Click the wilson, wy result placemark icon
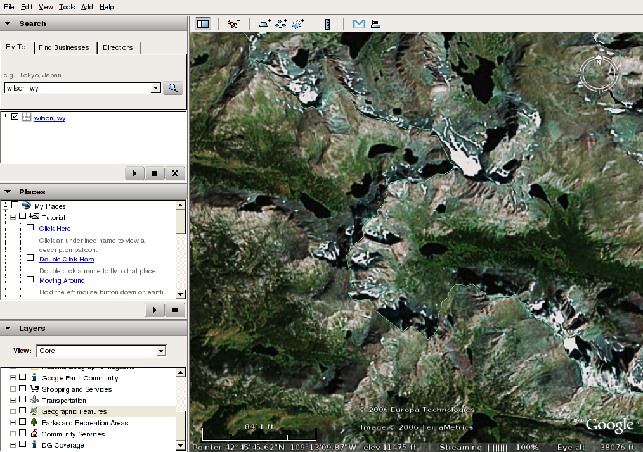Screen dimensions: 643x452 26,117
